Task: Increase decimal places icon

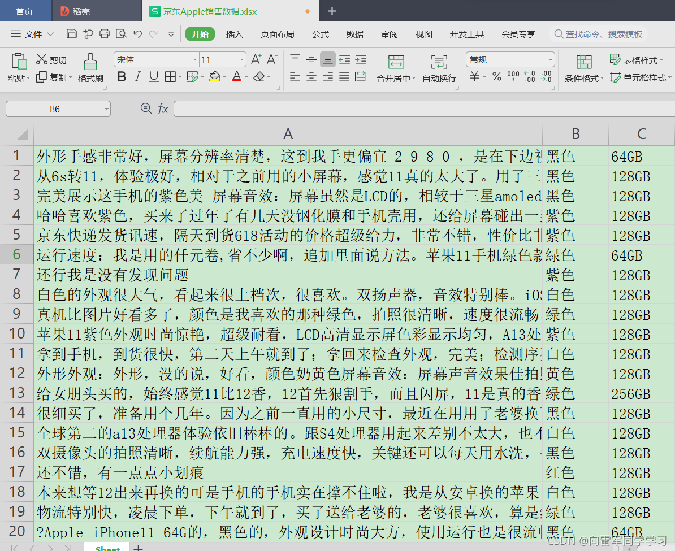Action: (x=530, y=77)
